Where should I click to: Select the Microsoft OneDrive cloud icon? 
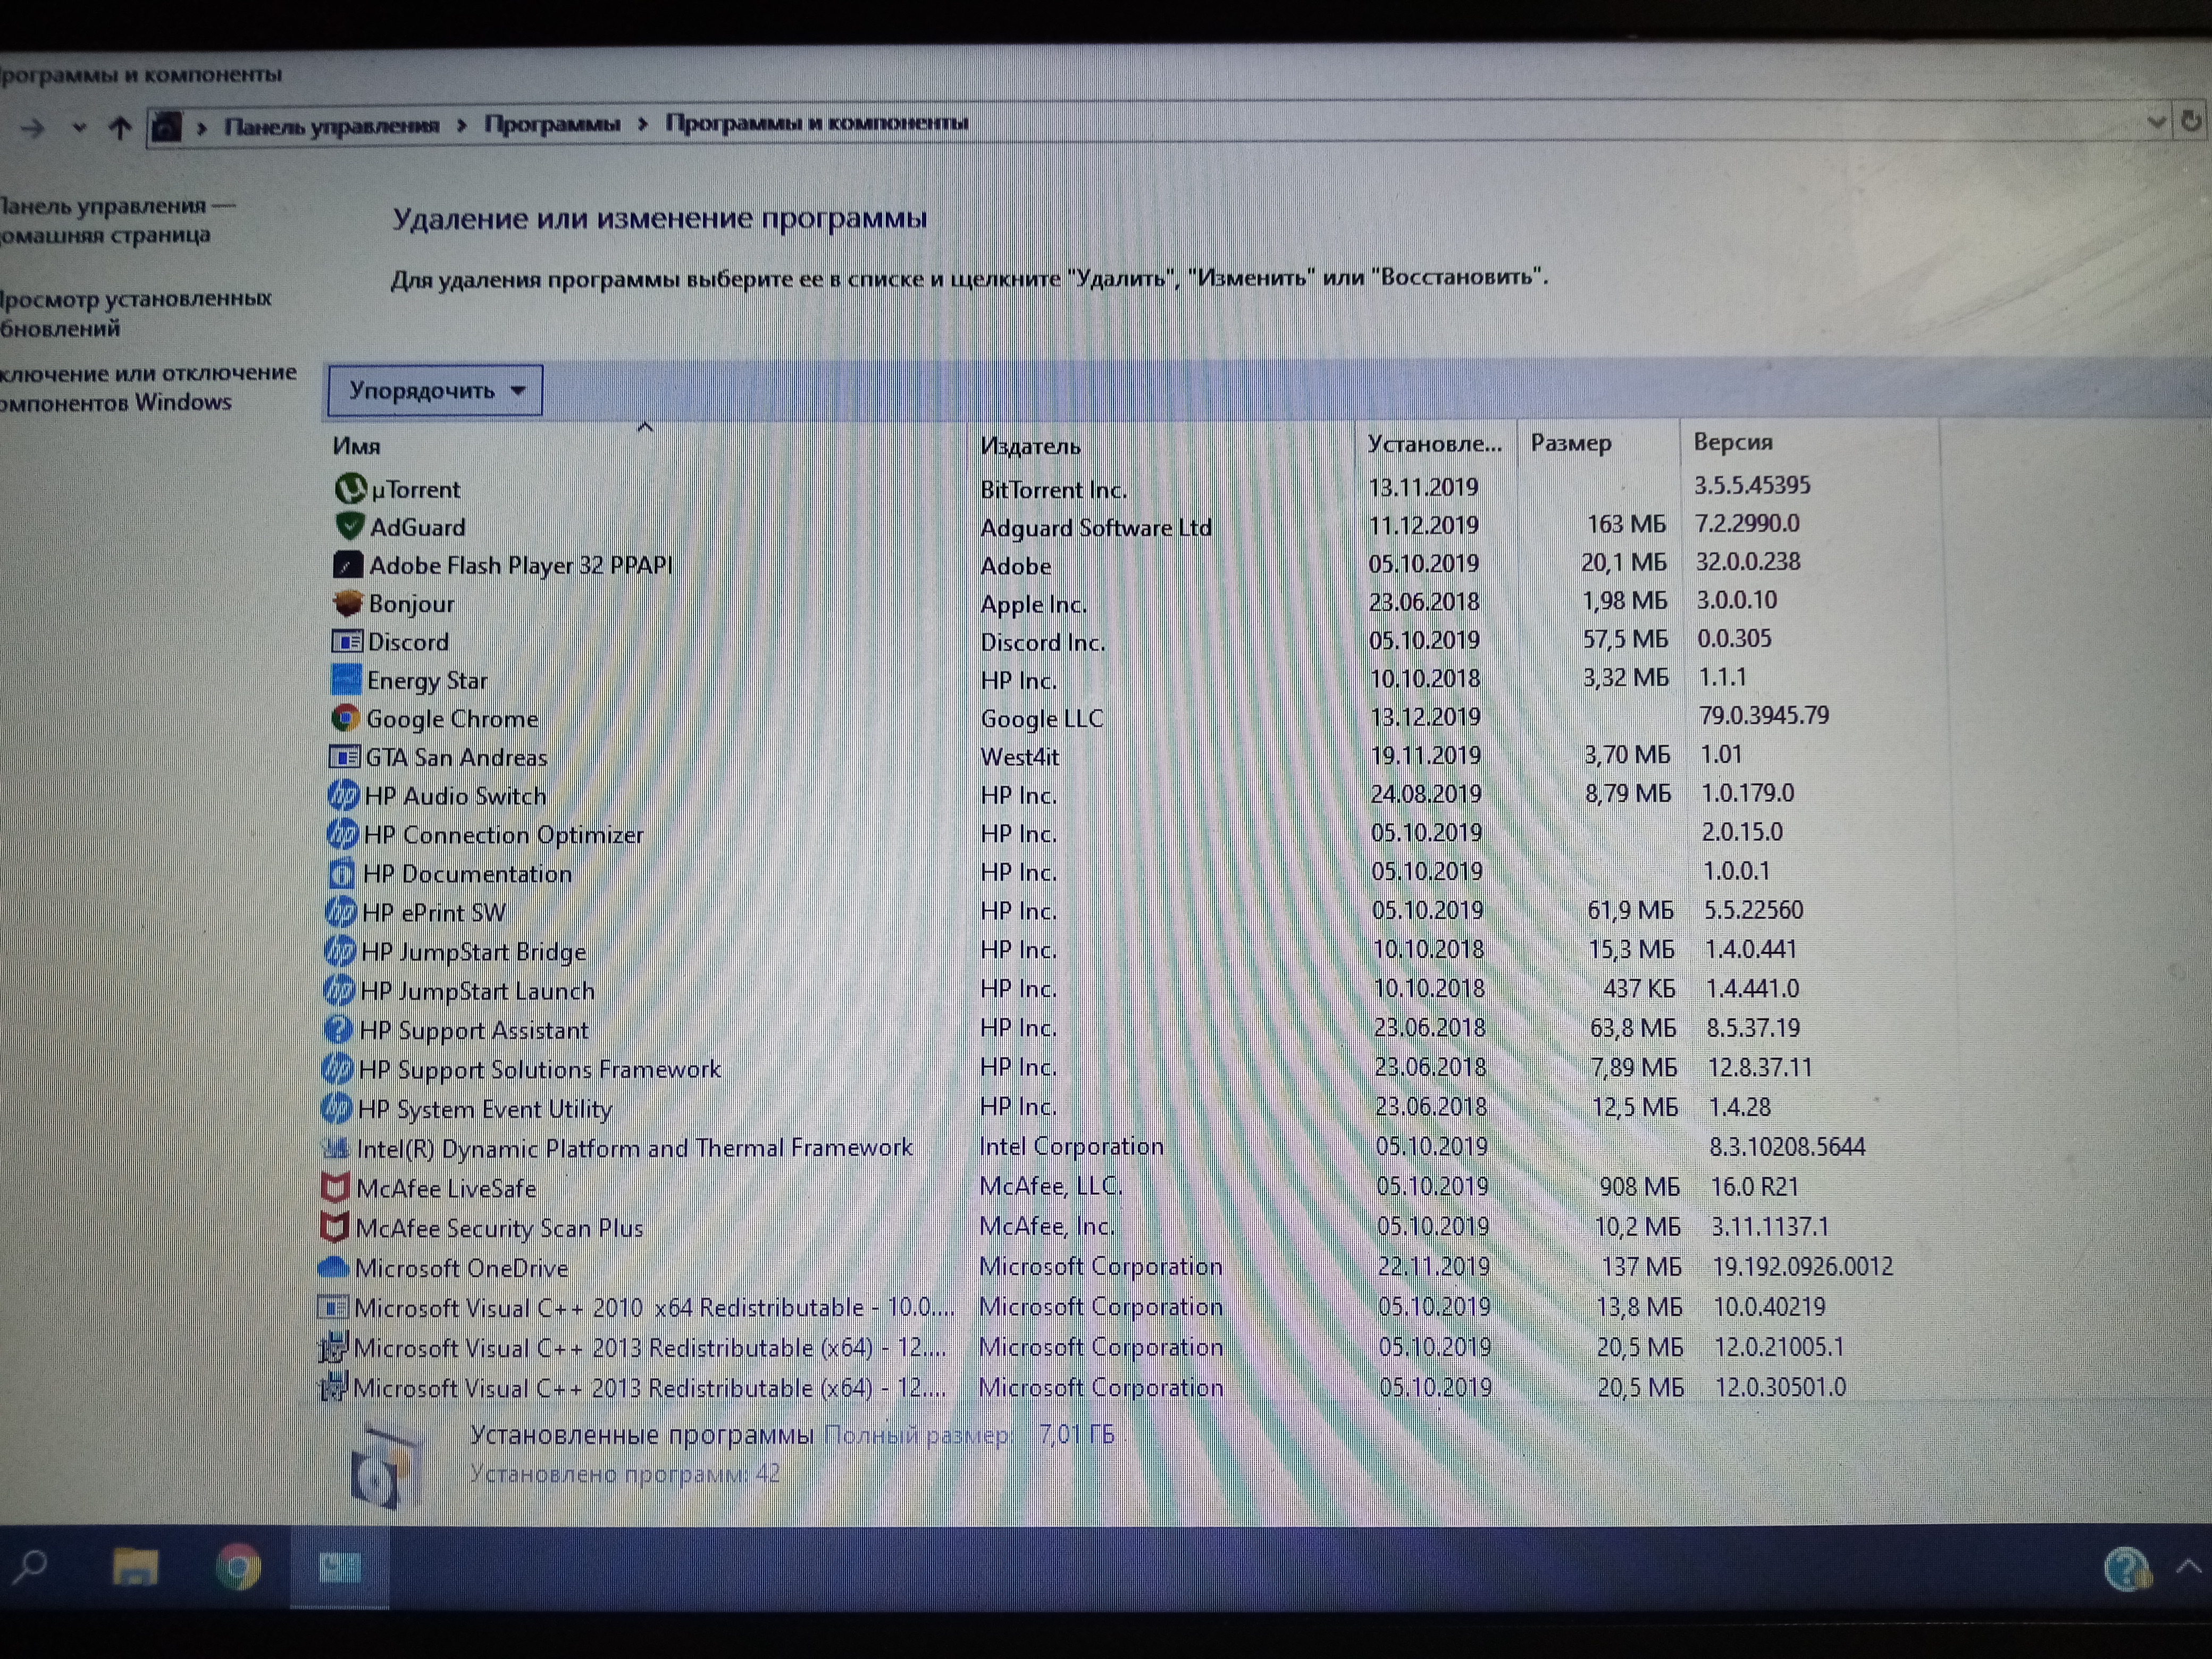[332, 1267]
